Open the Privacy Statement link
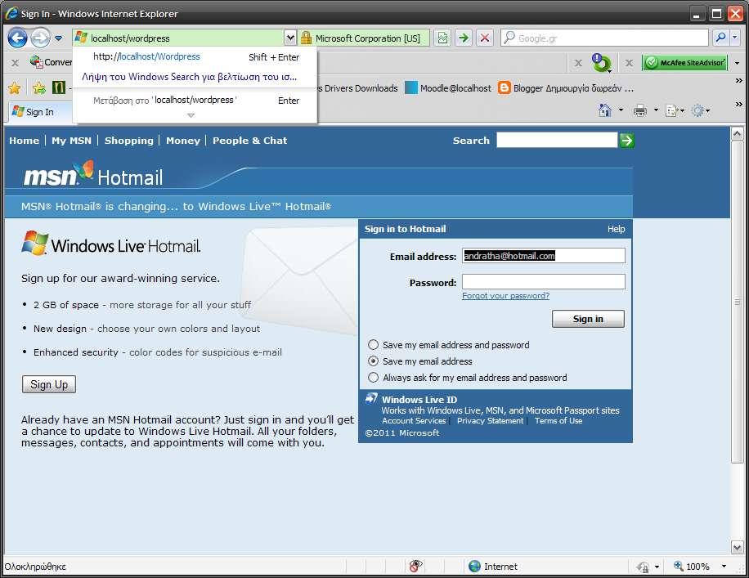 click(490, 421)
